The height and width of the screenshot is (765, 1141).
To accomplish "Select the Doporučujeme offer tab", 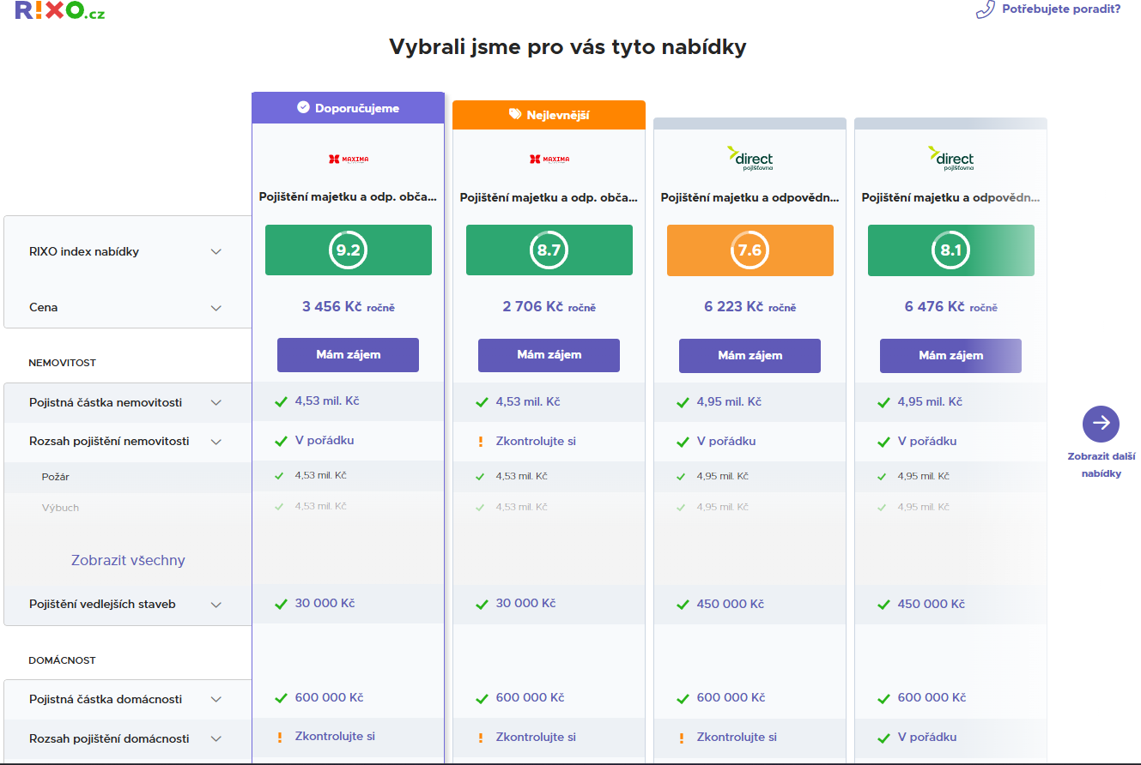I will (348, 108).
